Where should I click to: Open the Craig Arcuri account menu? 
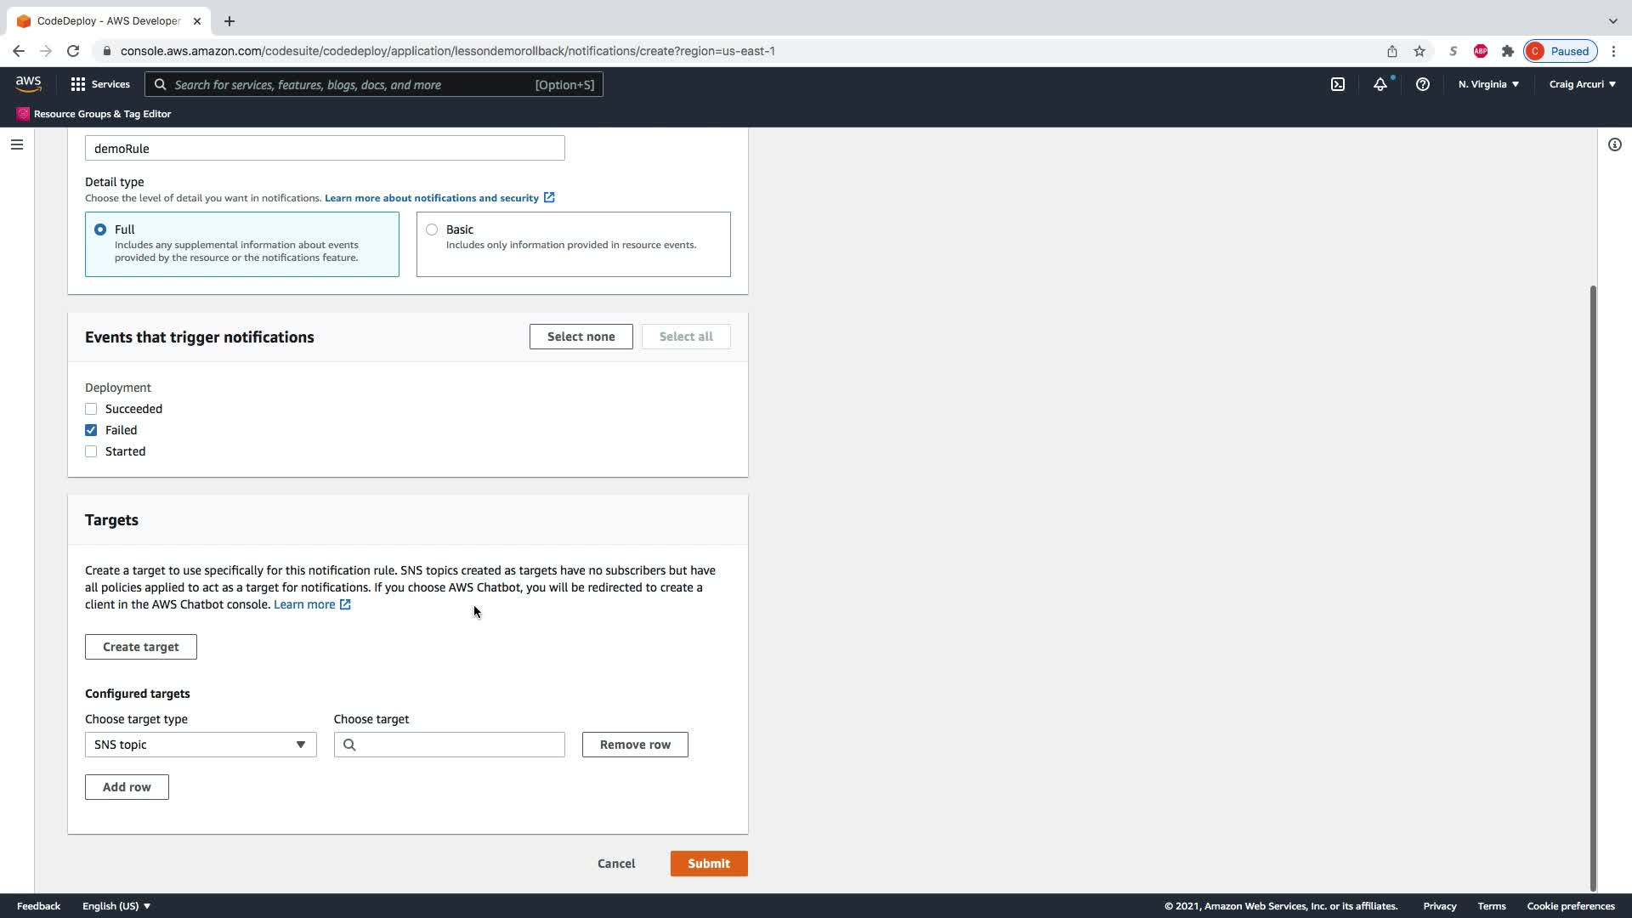(x=1582, y=84)
